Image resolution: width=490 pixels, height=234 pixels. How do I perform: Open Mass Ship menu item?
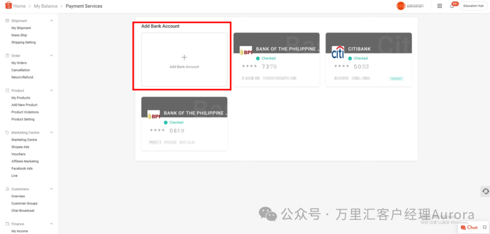[20, 35]
